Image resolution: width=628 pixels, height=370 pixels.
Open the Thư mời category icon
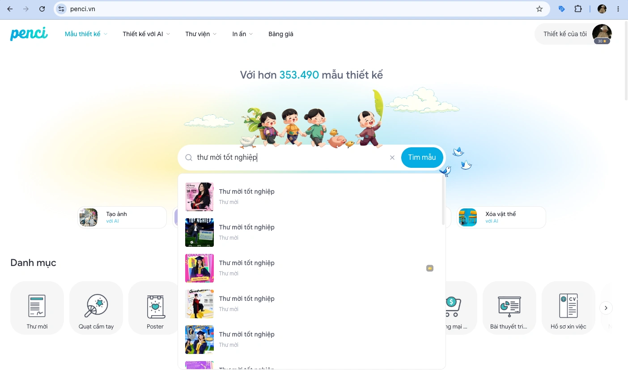[37, 308]
